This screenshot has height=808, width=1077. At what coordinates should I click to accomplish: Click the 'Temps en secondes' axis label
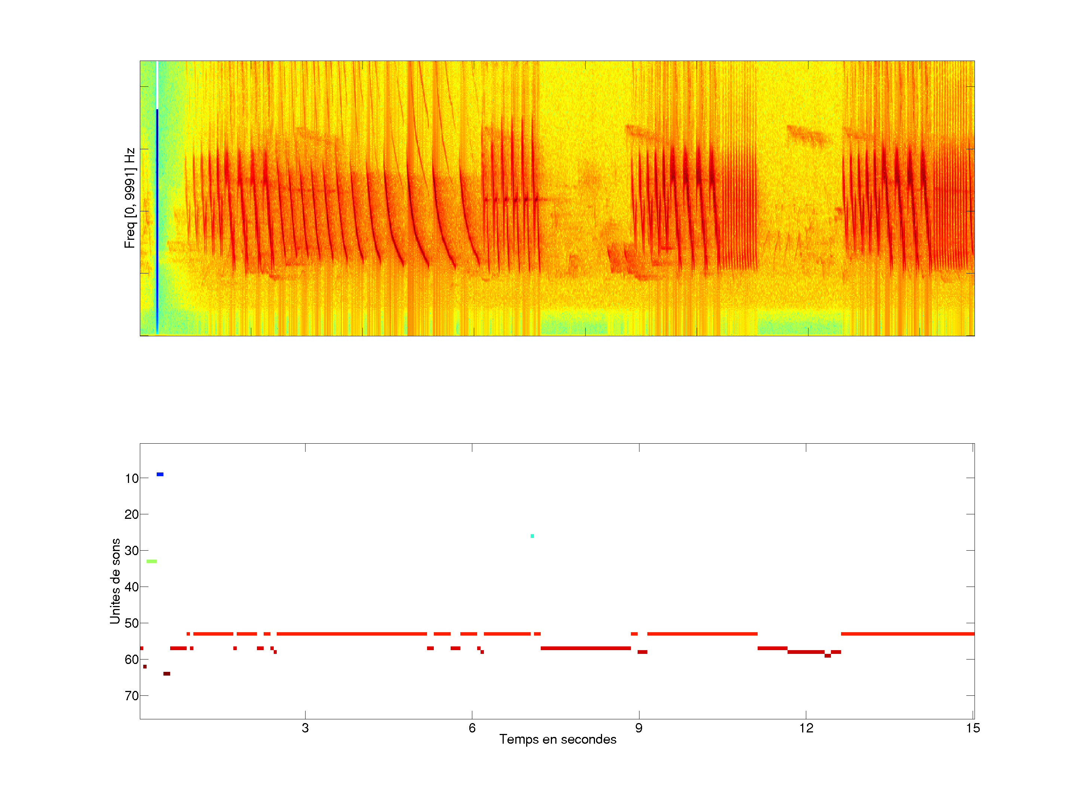click(558, 739)
